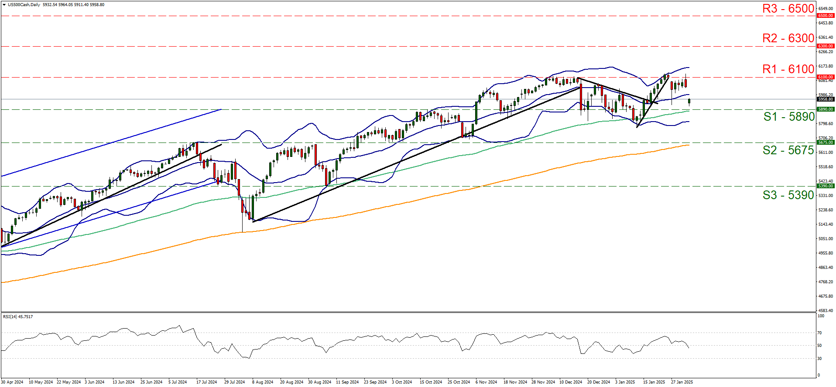Click the 27 Jan 2025 date label
Screen dimensions: 836x387
coord(682,382)
